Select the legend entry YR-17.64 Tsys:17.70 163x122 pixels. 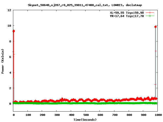(x=127, y=16)
